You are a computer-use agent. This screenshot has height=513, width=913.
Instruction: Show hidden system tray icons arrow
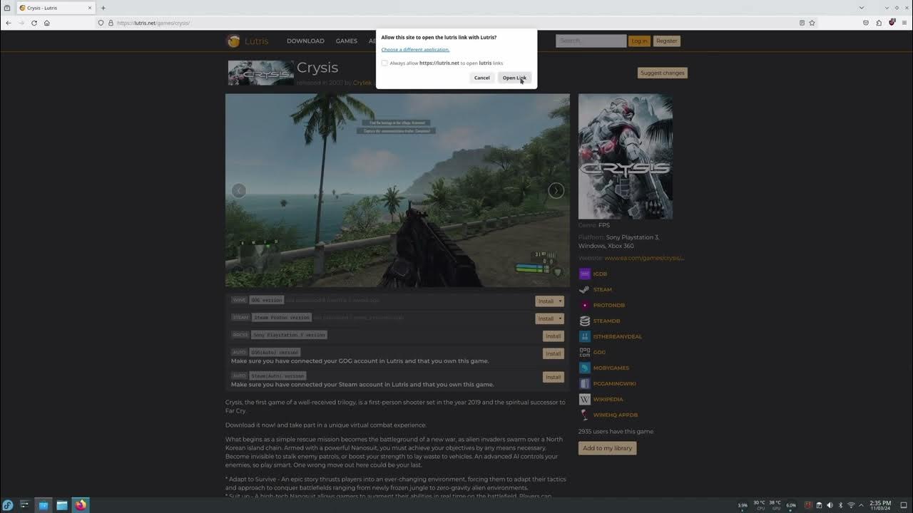pos(861,505)
